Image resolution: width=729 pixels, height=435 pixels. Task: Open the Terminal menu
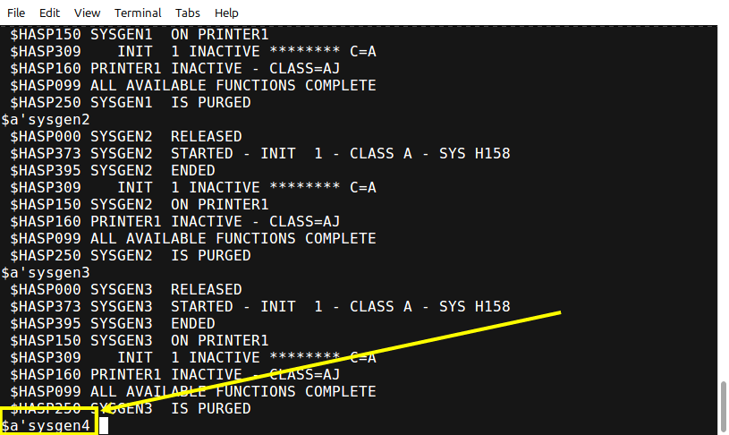pyautogui.click(x=138, y=13)
